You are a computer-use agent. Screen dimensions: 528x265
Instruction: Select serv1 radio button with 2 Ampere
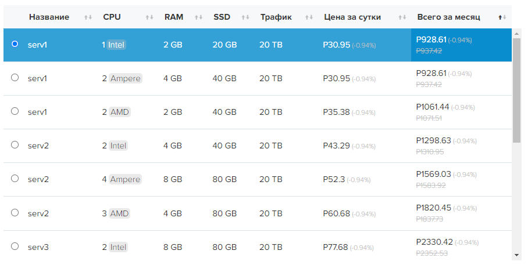(x=15, y=78)
